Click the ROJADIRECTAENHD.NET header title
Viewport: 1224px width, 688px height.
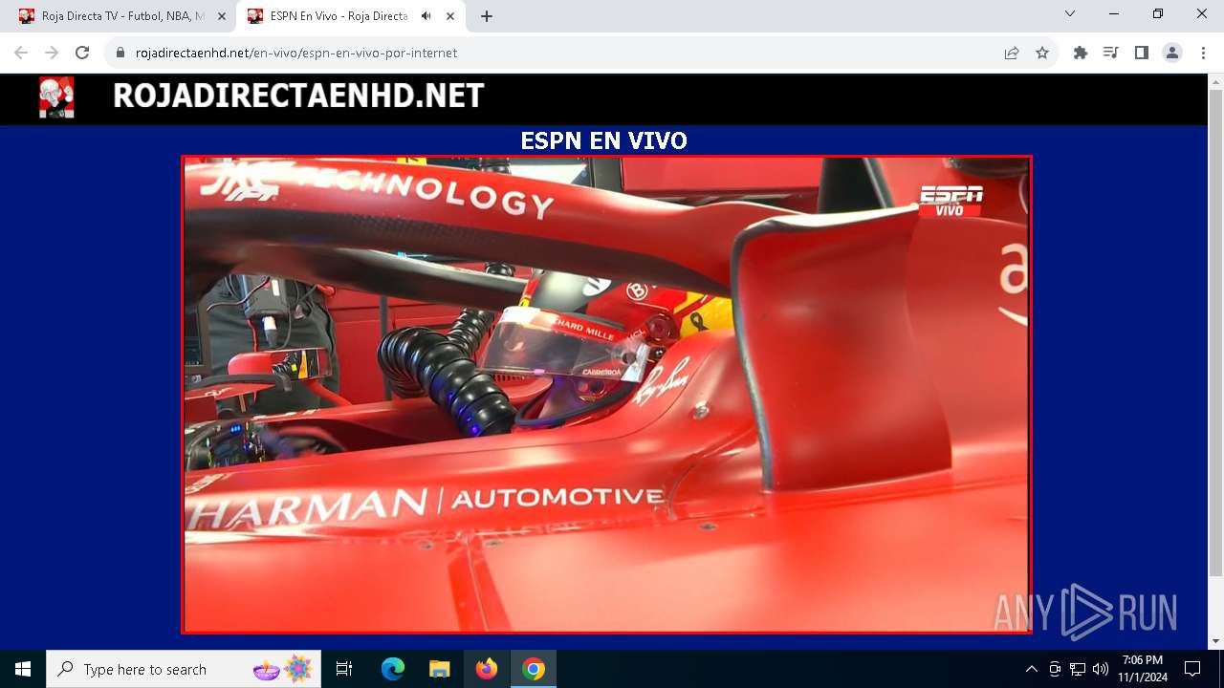pos(298,96)
